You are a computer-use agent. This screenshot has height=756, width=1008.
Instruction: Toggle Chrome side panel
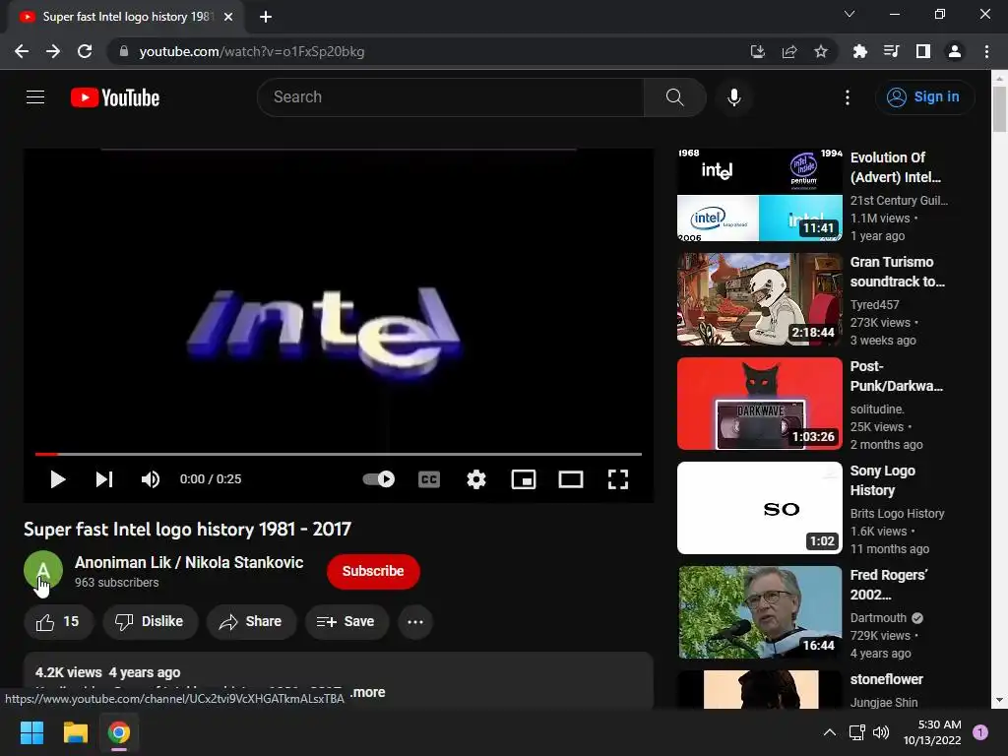point(923,51)
